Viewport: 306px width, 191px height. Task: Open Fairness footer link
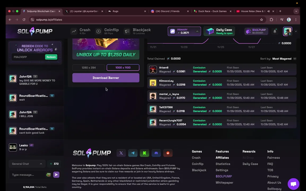274,158
